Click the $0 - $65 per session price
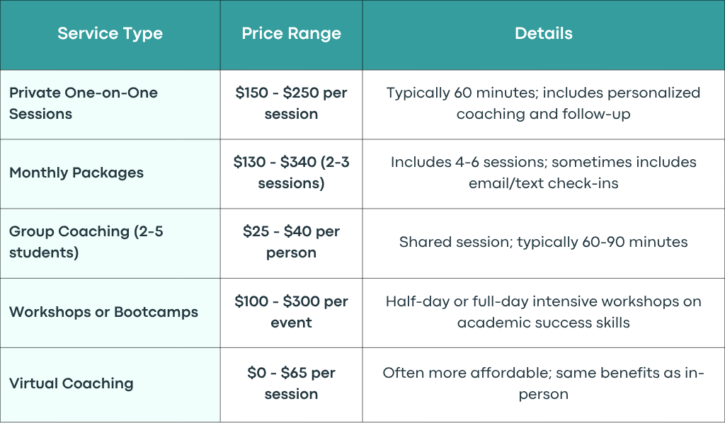Viewport: 725px width, 423px height. coord(291,383)
